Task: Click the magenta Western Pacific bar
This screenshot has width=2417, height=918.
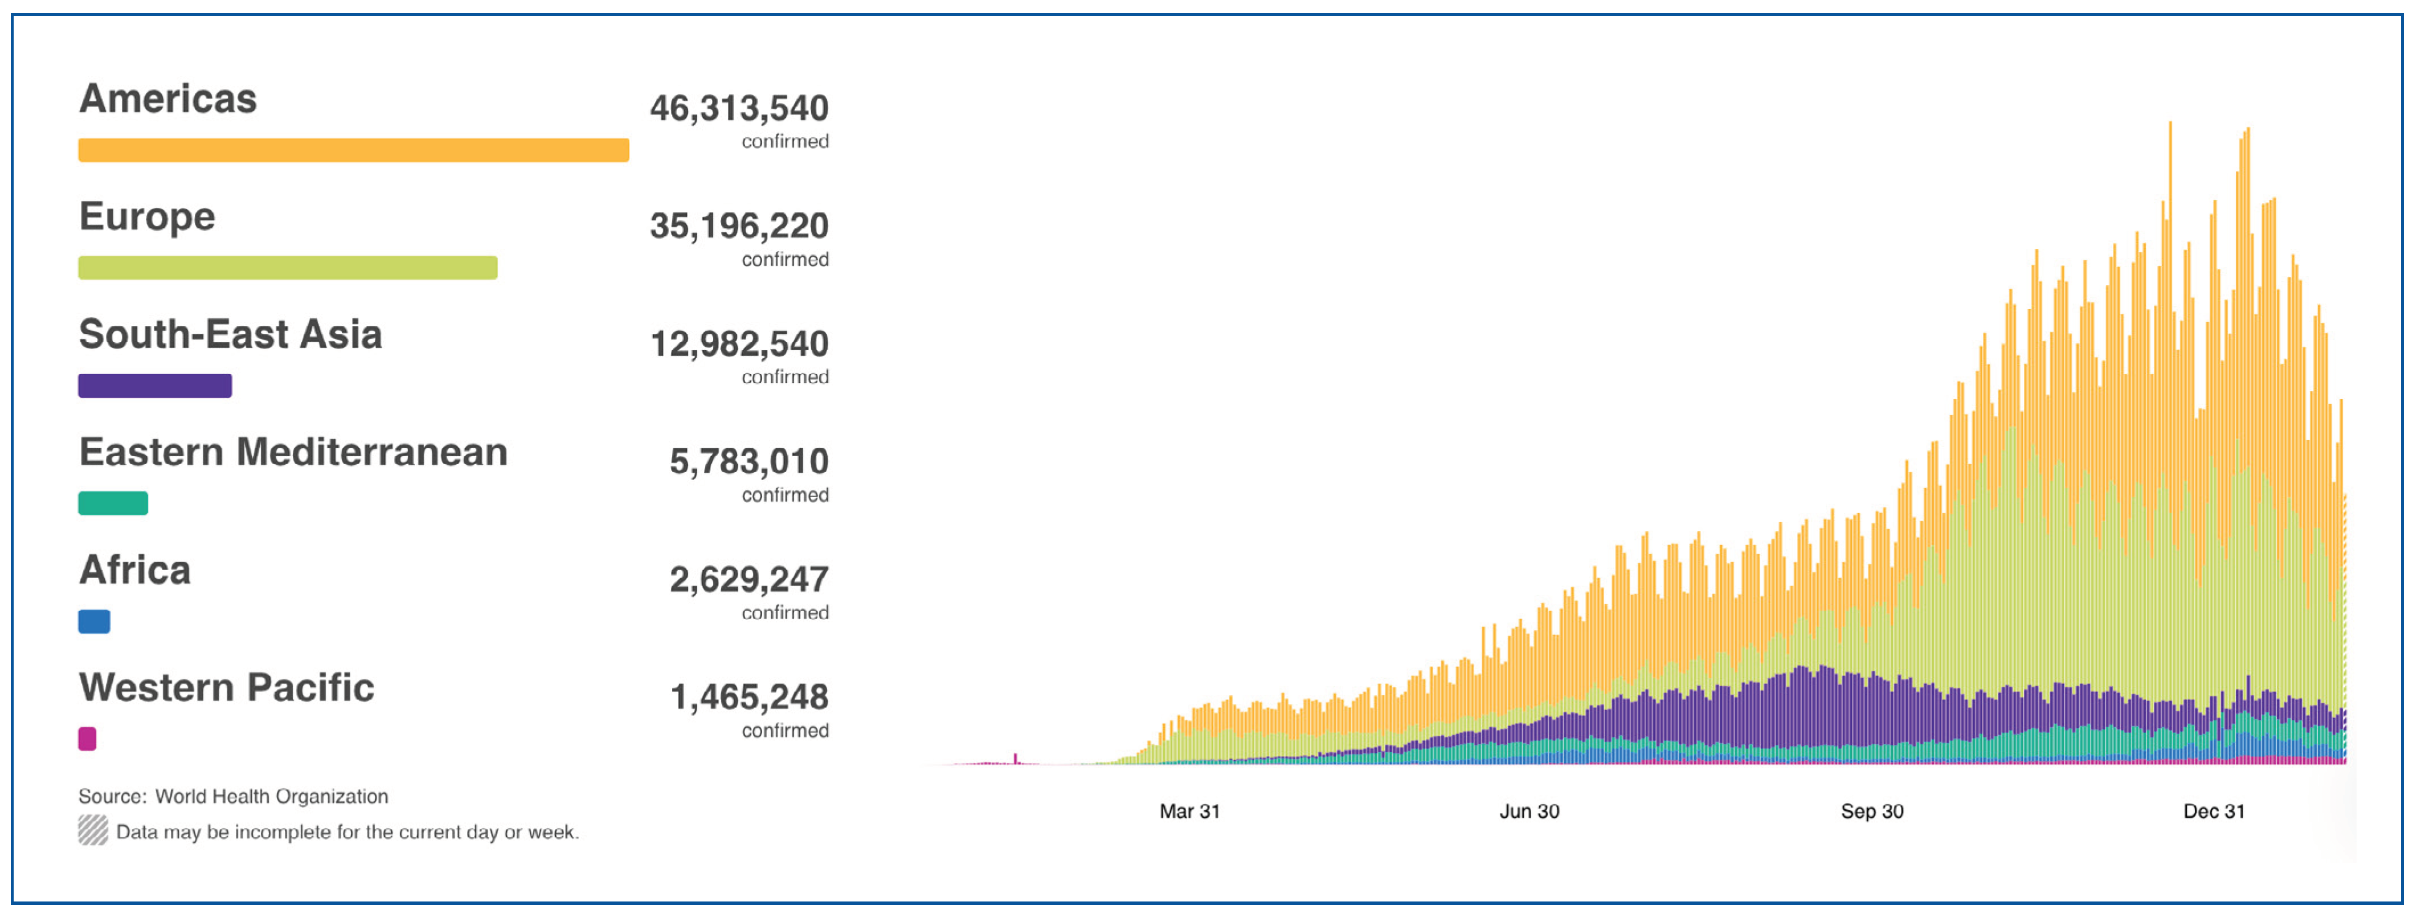Action: (x=87, y=739)
